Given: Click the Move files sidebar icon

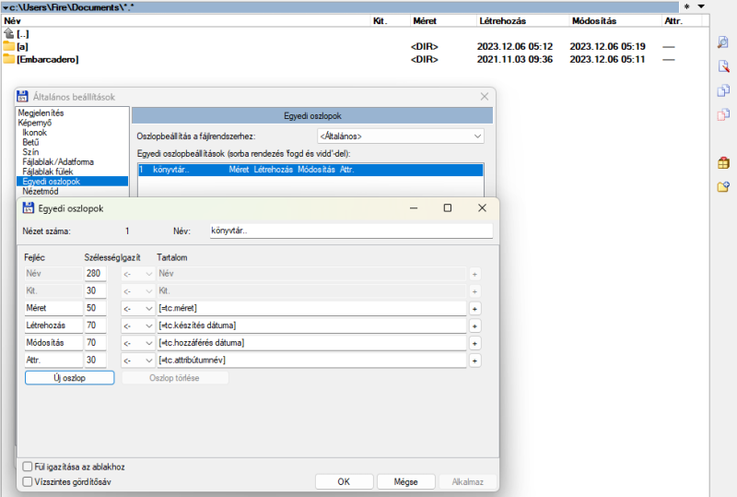Looking at the screenshot, I should 723,114.
